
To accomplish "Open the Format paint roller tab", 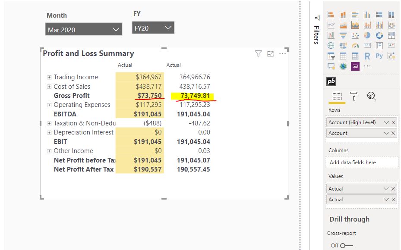I will pos(354,96).
